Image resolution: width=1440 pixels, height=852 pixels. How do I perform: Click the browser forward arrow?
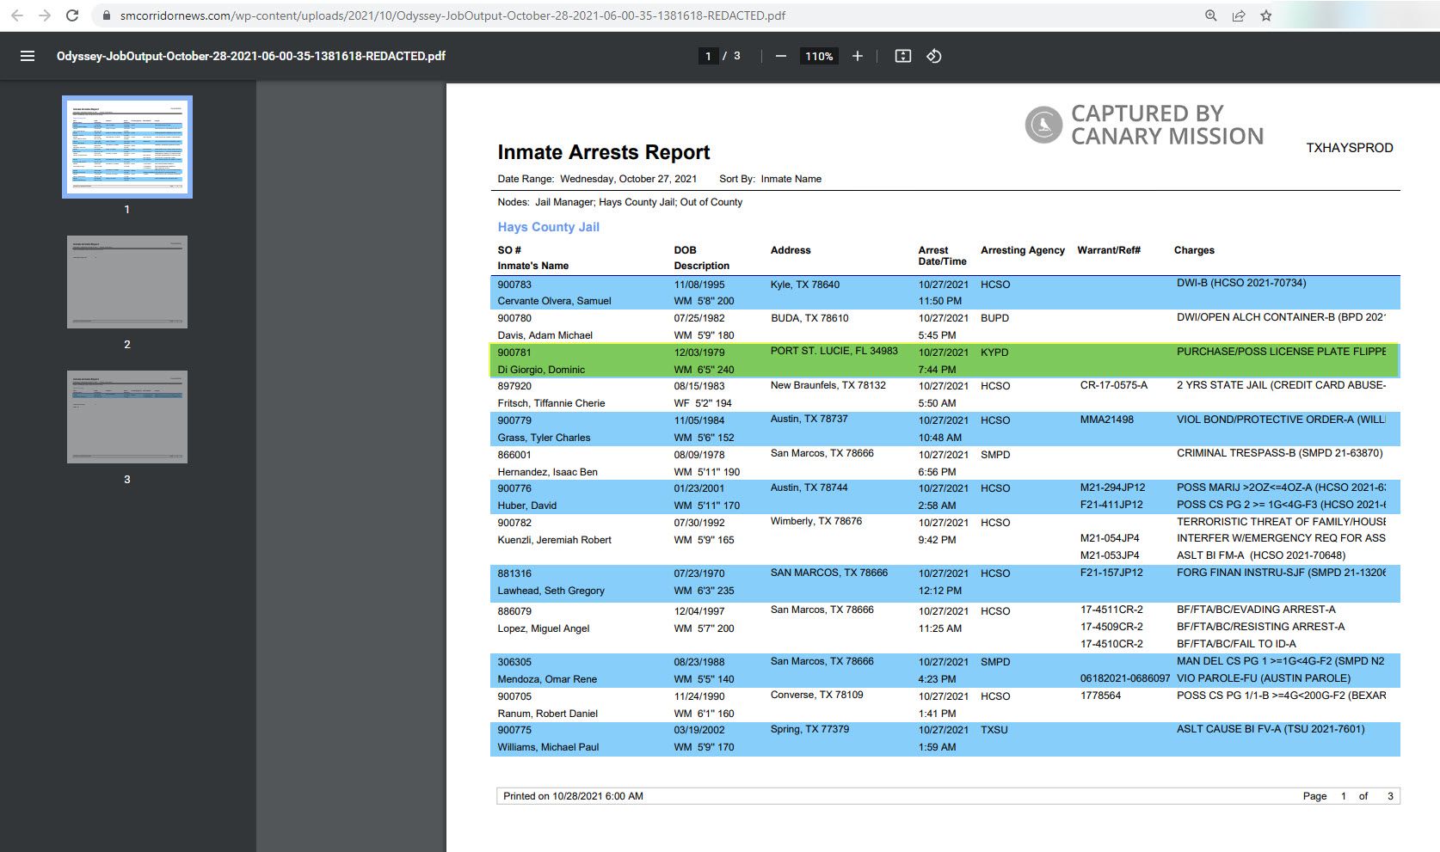pyautogui.click(x=45, y=15)
